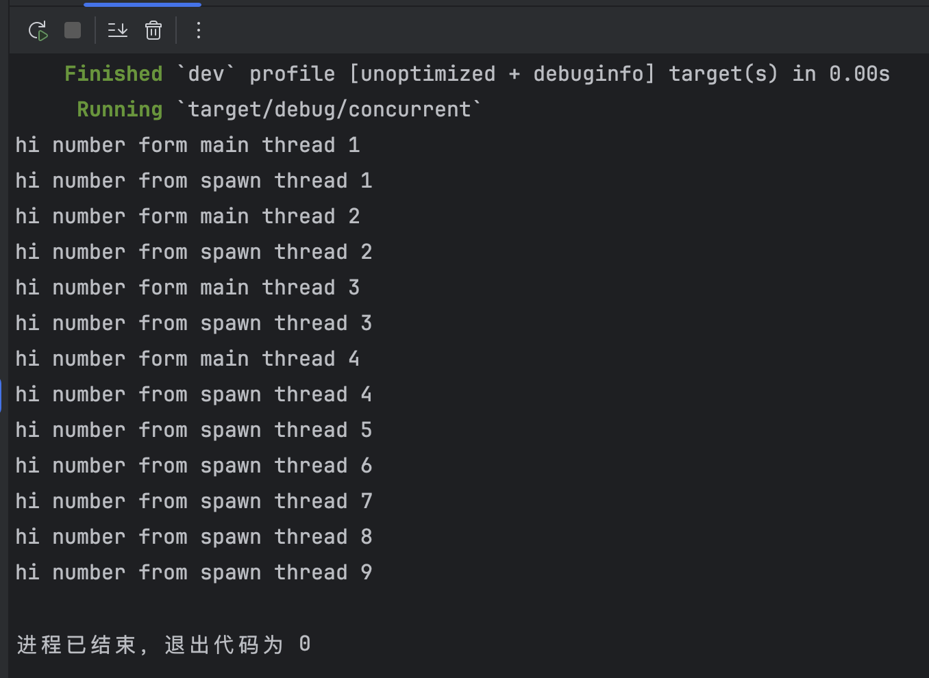Click the blue active tab underline
929x678 pixels.
pyautogui.click(x=143, y=4)
